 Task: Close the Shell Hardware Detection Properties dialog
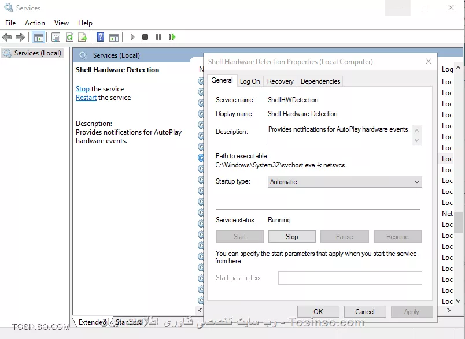429,61
